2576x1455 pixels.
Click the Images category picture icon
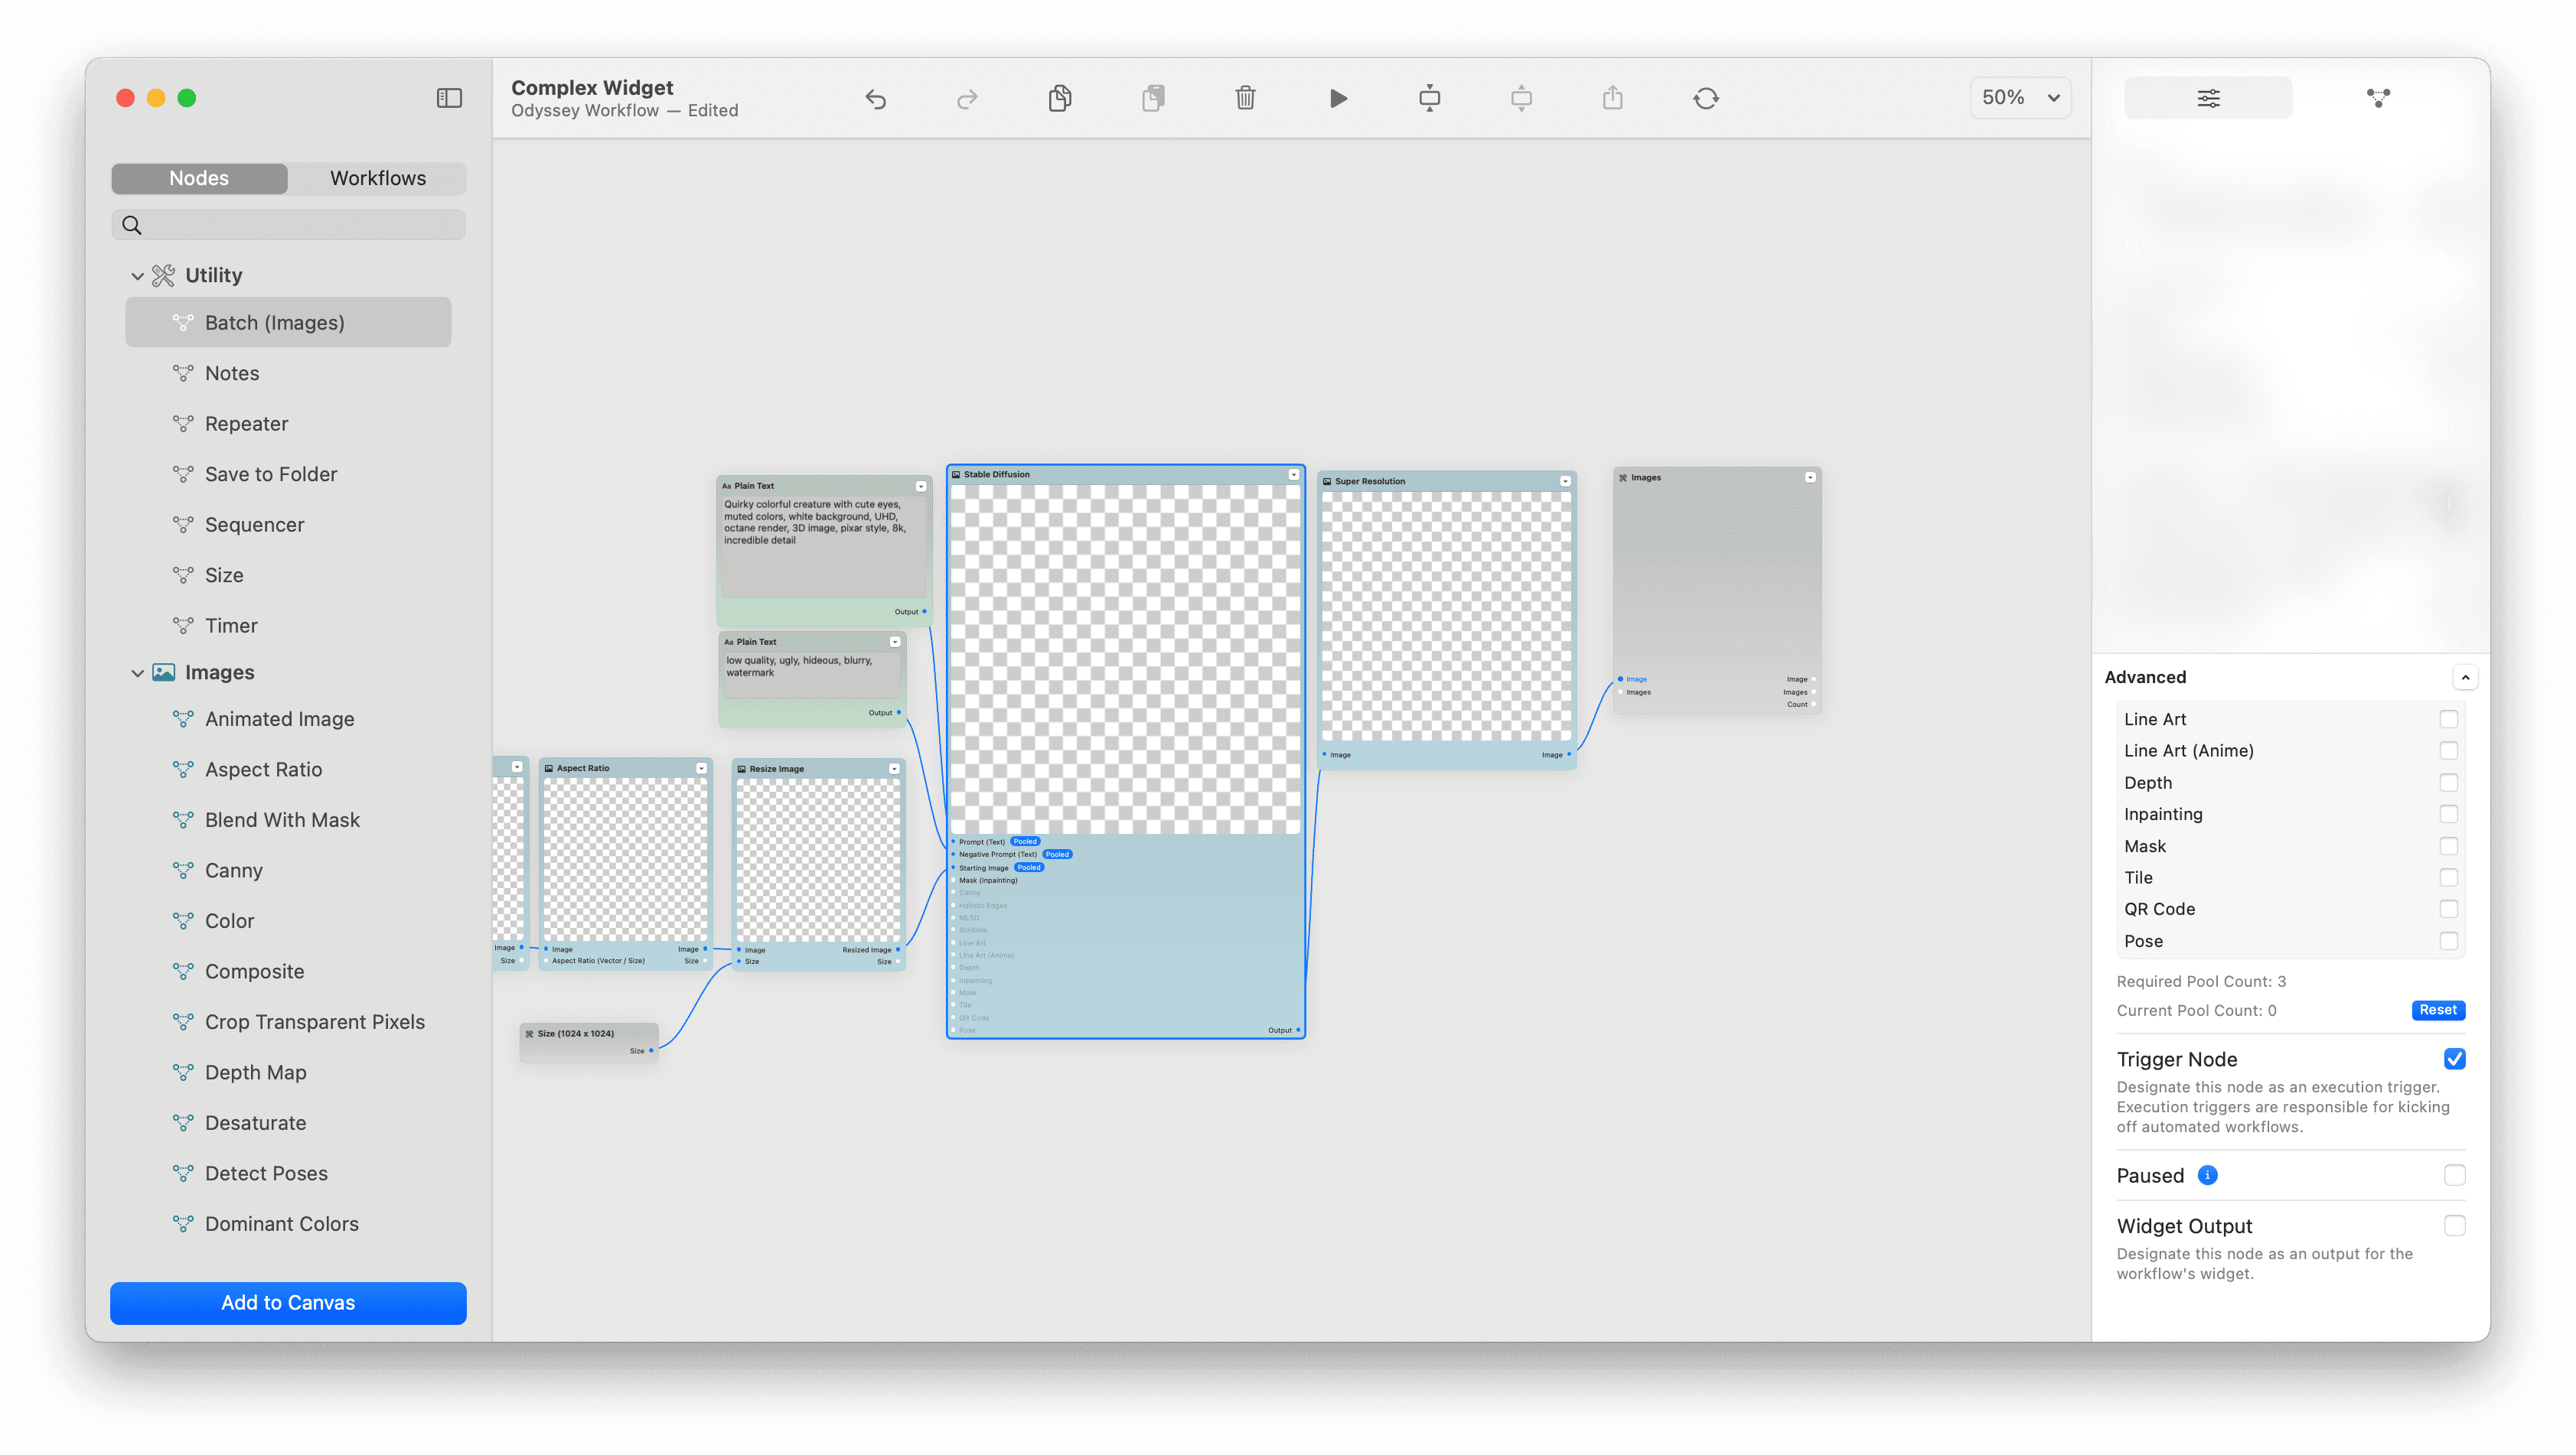(x=163, y=672)
